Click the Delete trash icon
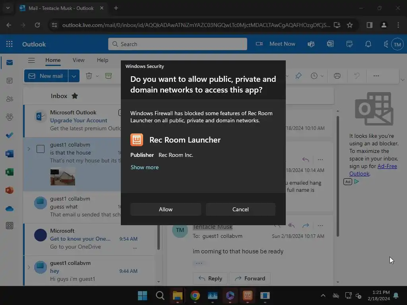This screenshot has height=305, width=407. coord(89,76)
